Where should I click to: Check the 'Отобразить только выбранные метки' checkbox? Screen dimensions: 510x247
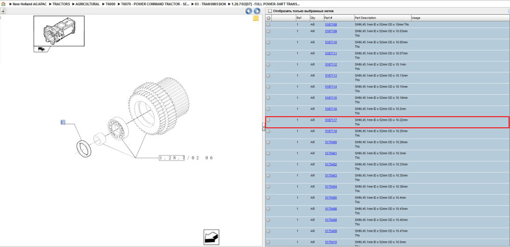270,11
